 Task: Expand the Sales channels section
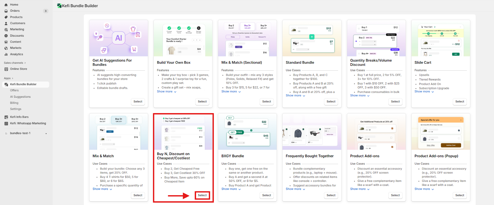click(x=25, y=63)
